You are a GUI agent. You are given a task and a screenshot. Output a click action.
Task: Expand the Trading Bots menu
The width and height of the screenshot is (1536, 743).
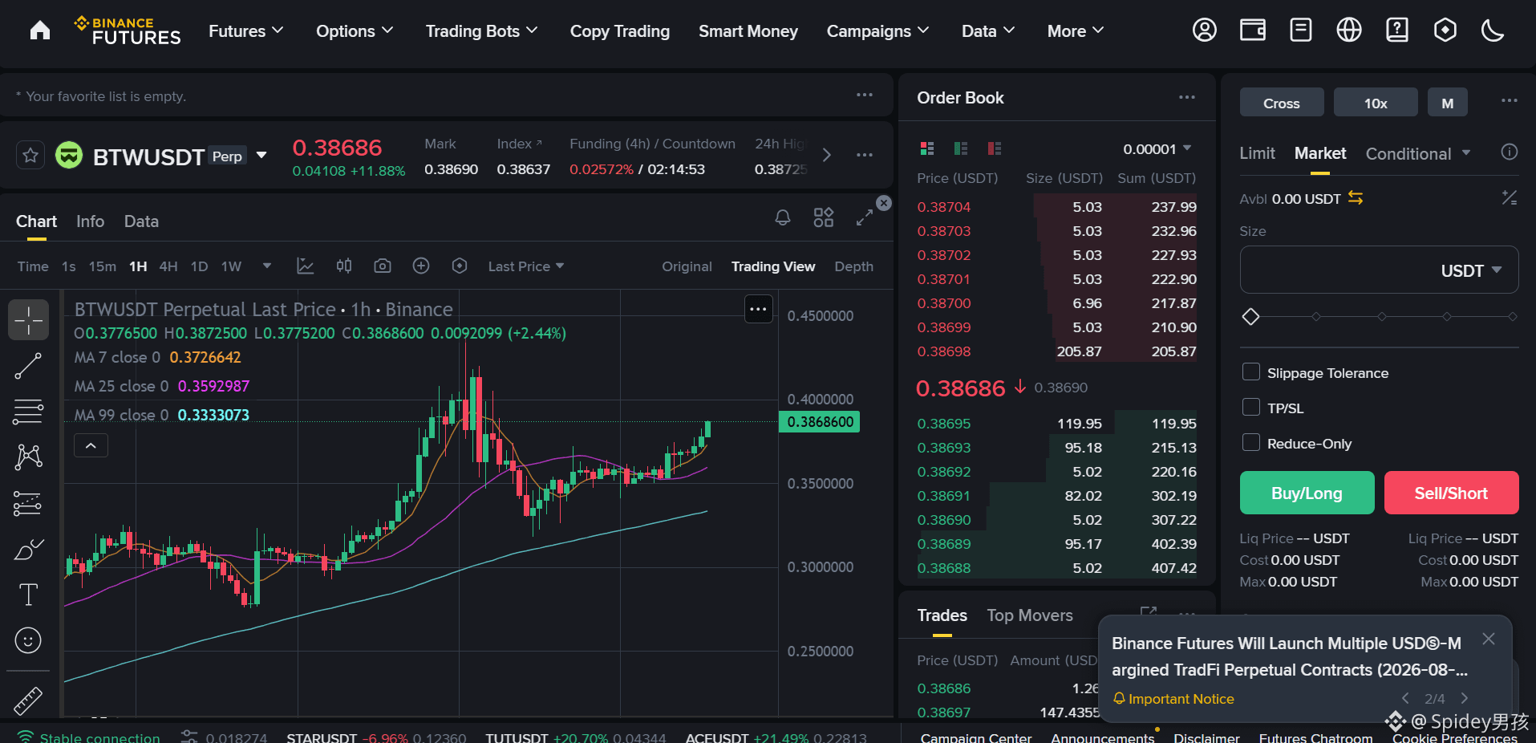tap(481, 31)
